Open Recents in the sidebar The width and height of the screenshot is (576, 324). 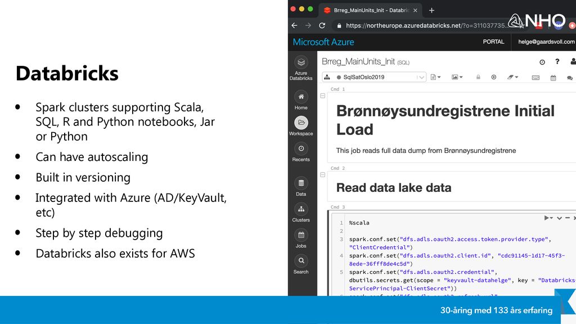(301, 148)
